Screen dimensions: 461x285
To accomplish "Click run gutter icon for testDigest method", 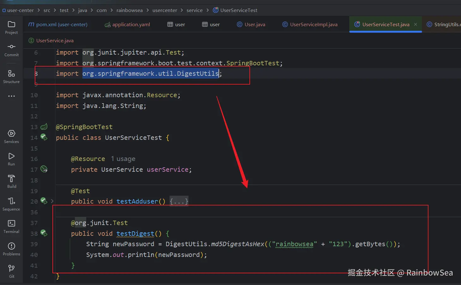I will [44, 233].
